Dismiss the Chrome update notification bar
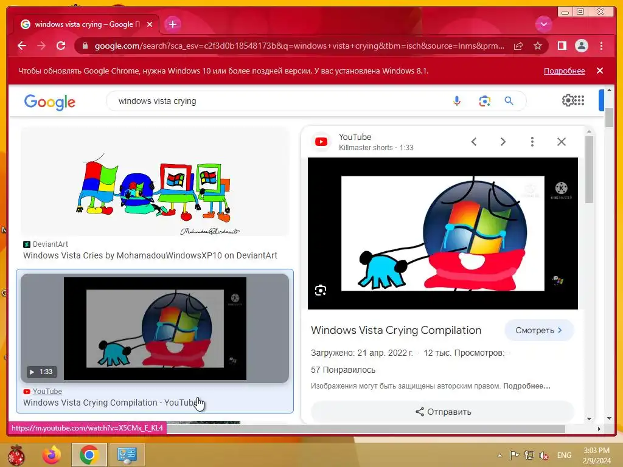Viewport: 623px width, 467px height. tap(599, 71)
